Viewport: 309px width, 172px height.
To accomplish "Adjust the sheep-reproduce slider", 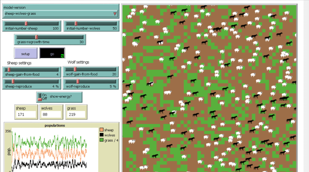I will [32, 84].
